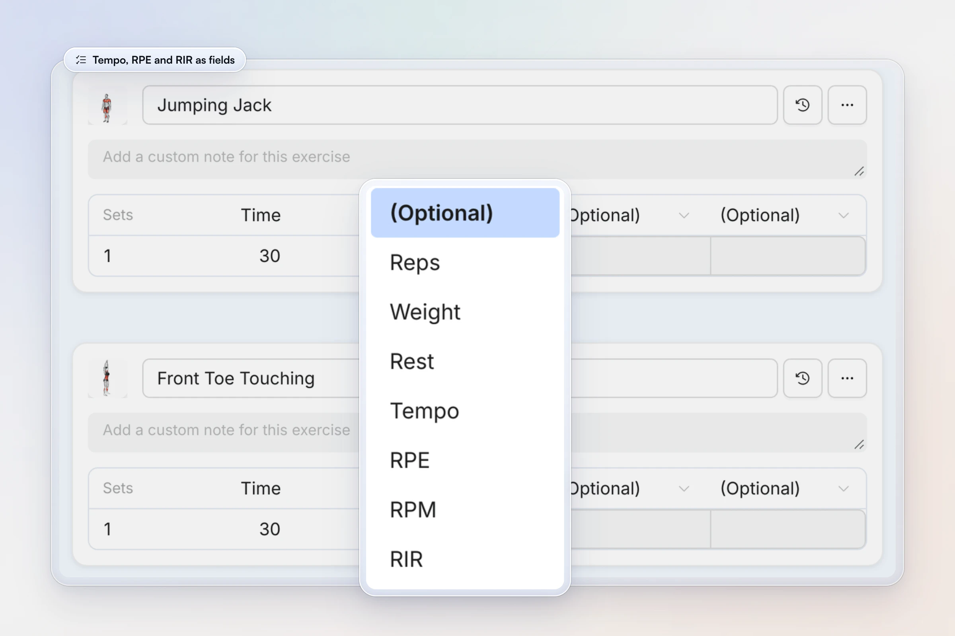
Task: Edit the Jumping Jack exercise name field
Action: pos(460,105)
